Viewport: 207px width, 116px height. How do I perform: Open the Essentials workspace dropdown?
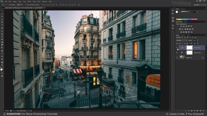[x=200, y=5]
